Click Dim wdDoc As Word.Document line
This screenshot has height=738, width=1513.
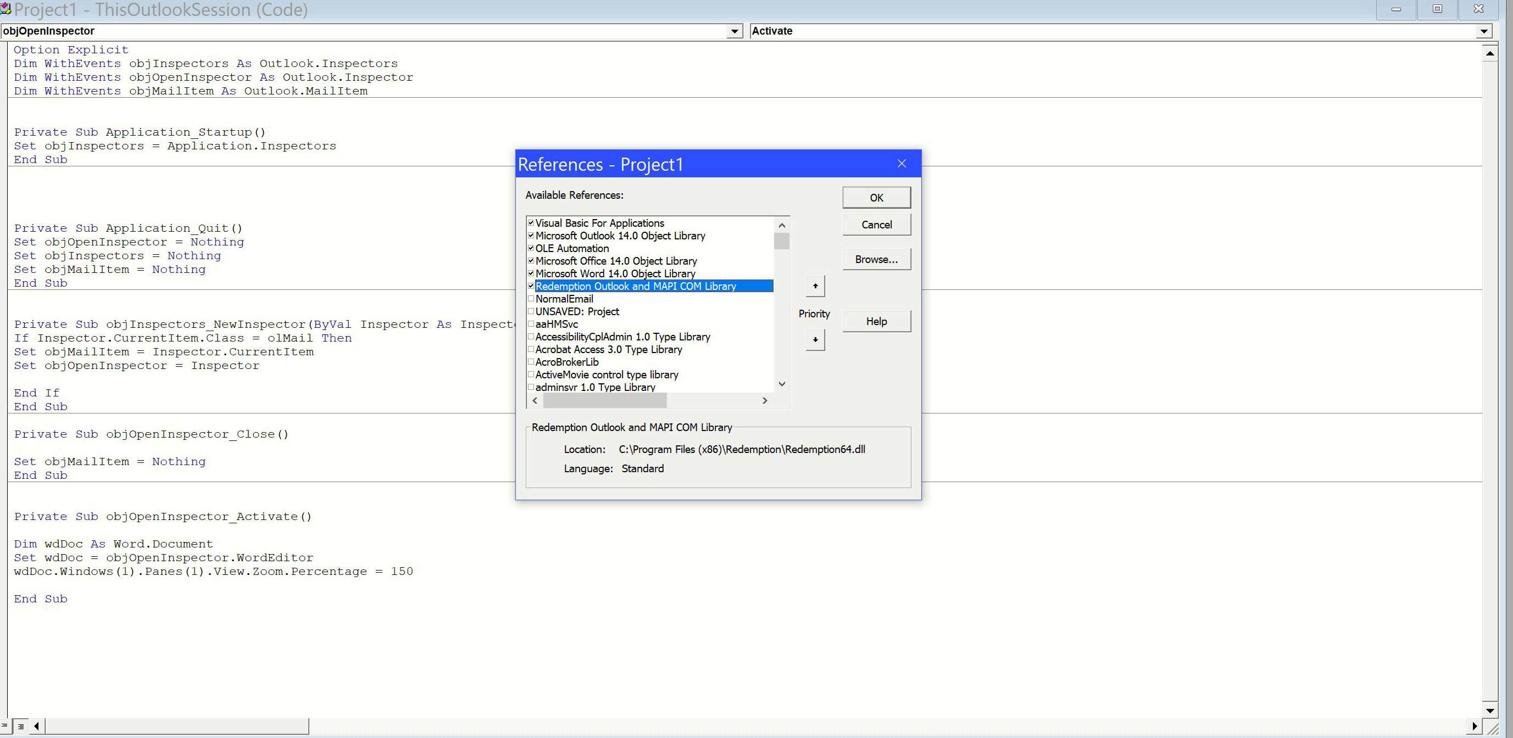click(x=113, y=544)
